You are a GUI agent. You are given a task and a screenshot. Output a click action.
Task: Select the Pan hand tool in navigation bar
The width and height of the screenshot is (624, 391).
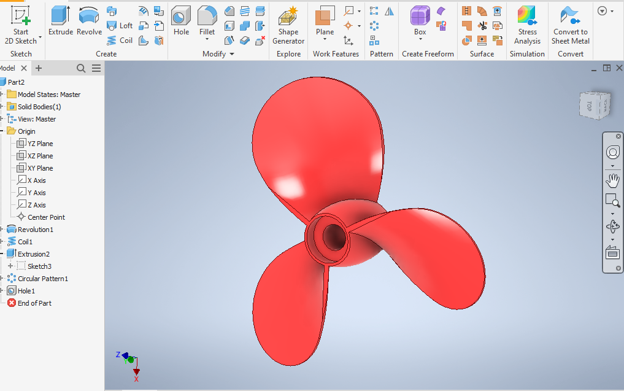point(612,180)
